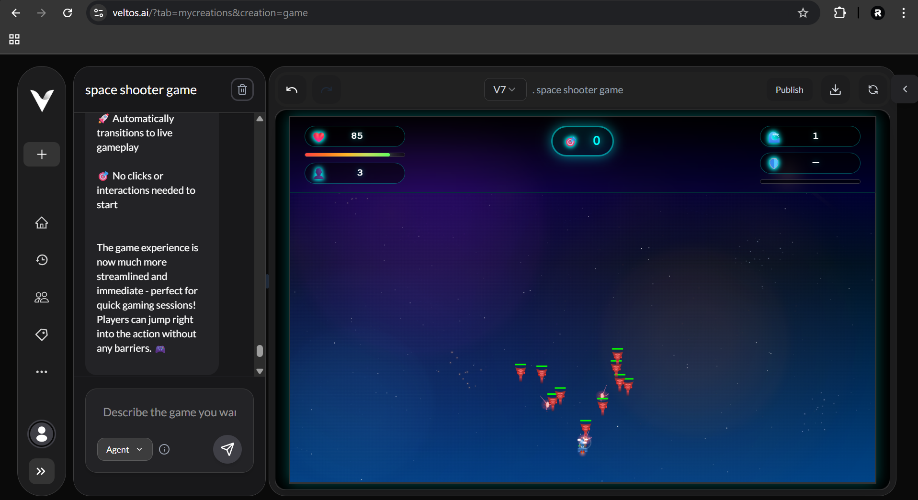918x500 pixels.
Task: Download the game project
Action: tap(835, 89)
